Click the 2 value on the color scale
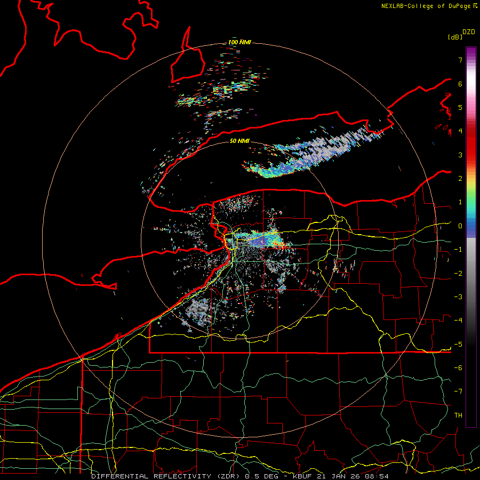 (x=460, y=179)
